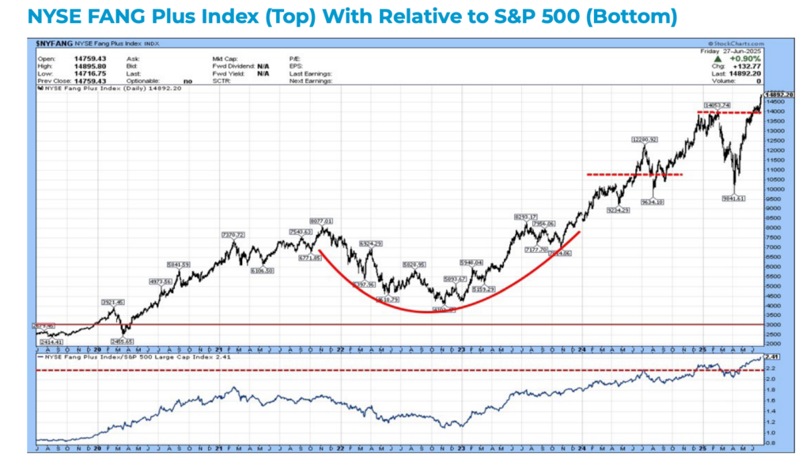Click the 6924.29 peak label
Viewport: 810px width, 464px height.
pos(370,243)
